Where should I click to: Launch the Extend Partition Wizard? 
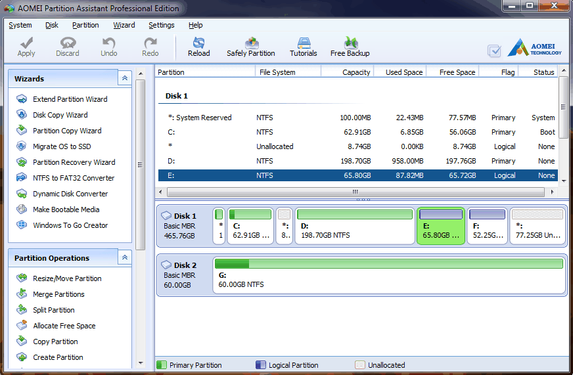(70, 99)
